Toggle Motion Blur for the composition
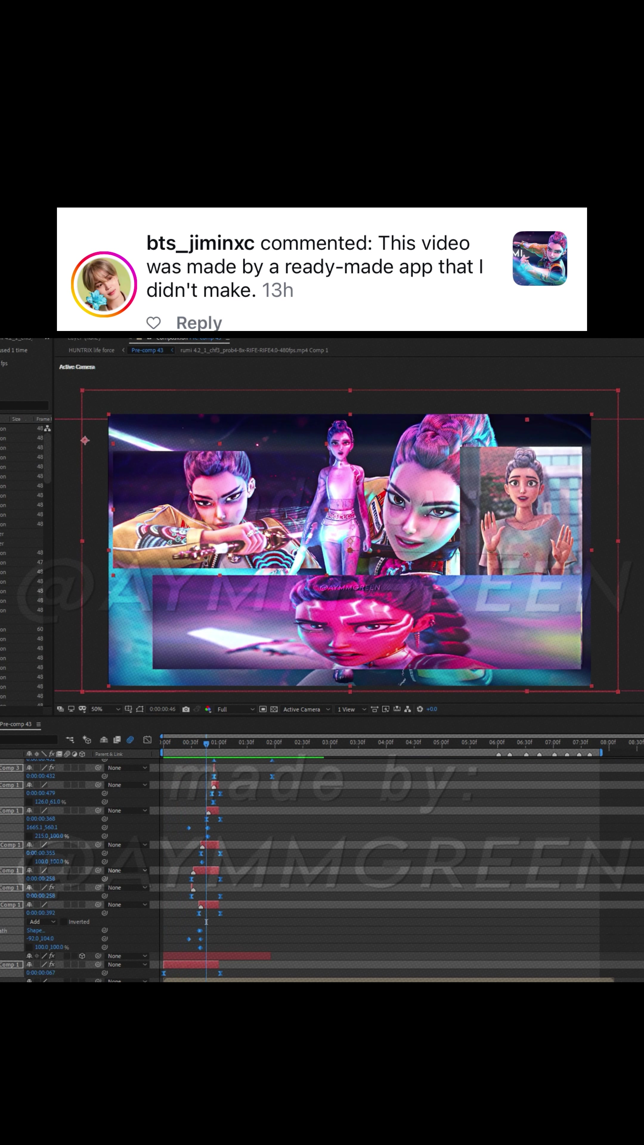The image size is (644, 1145). coord(130,739)
